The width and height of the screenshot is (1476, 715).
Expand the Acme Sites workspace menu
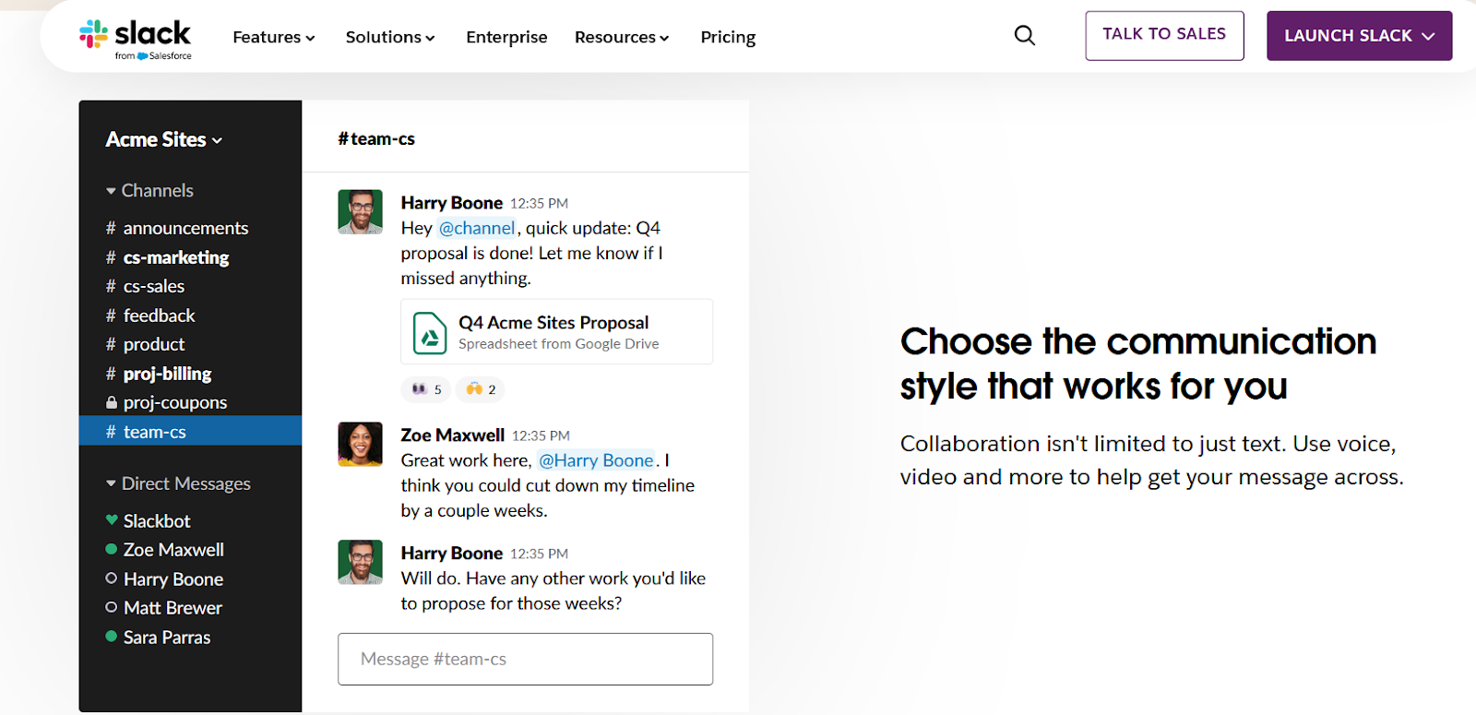pyautogui.click(x=164, y=139)
